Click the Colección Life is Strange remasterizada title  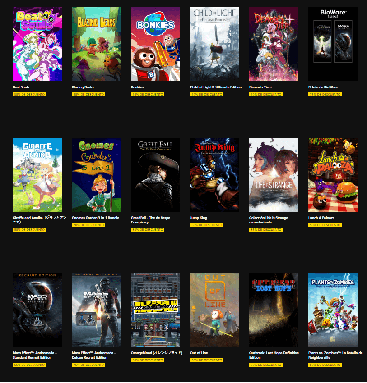click(269, 220)
